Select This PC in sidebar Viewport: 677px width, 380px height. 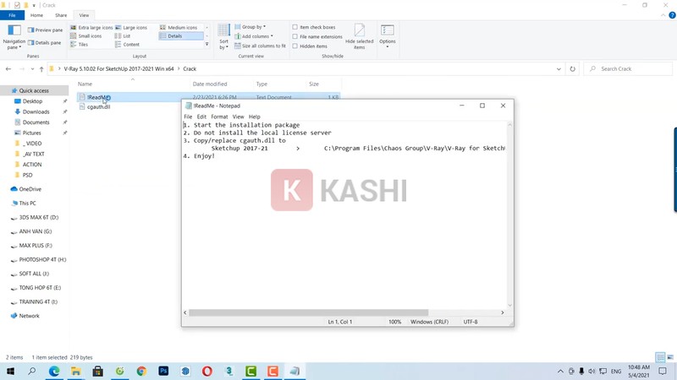pos(27,203)
